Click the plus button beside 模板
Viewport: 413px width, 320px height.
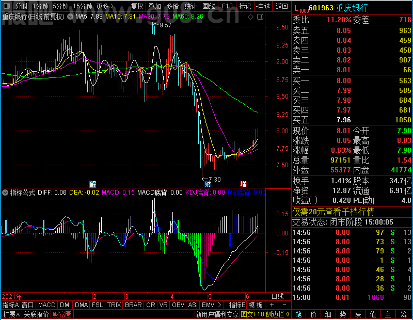click(x=272, y=305)
